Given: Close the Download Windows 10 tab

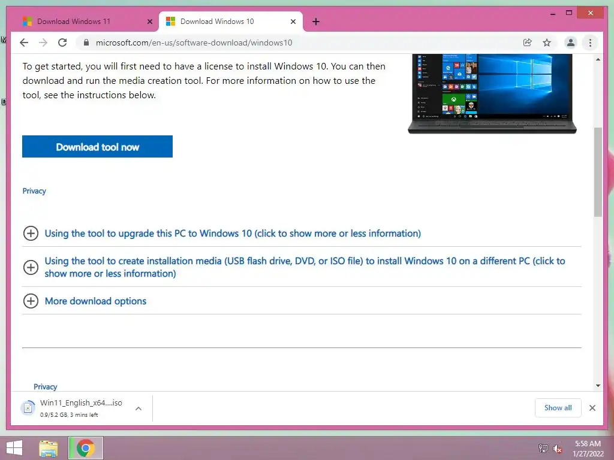Looking at the screenshot, I should pyautogui.click(x=293, y=22).
